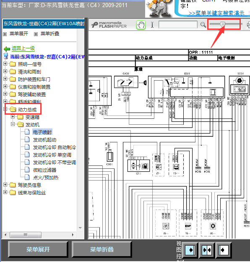Expand the 仪表和控制装置 folder node
The width and height of the screenshot is (250, 262).
point(5,86)
